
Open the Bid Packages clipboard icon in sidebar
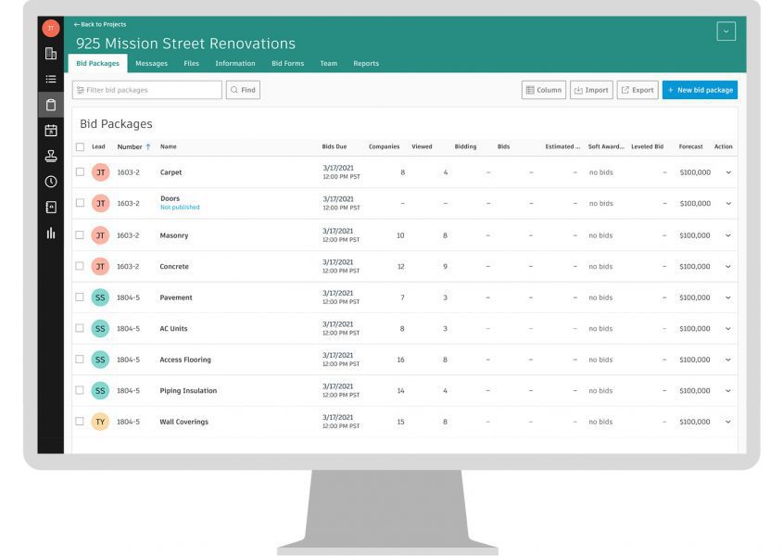click(53, 102)
